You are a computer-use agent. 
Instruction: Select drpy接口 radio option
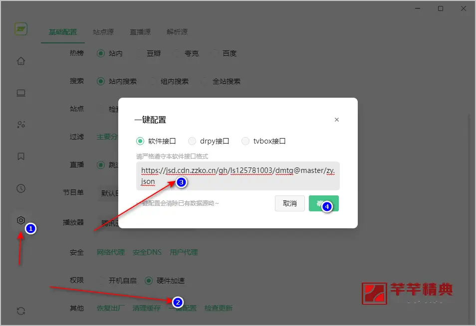[x=209, y=141]
